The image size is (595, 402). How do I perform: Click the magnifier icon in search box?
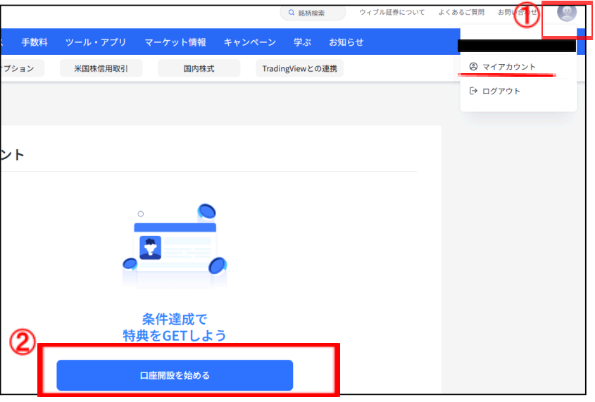(292, 13)
